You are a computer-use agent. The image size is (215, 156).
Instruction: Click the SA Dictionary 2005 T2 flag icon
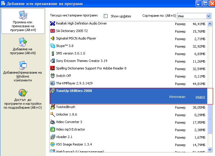coord(53,31)
